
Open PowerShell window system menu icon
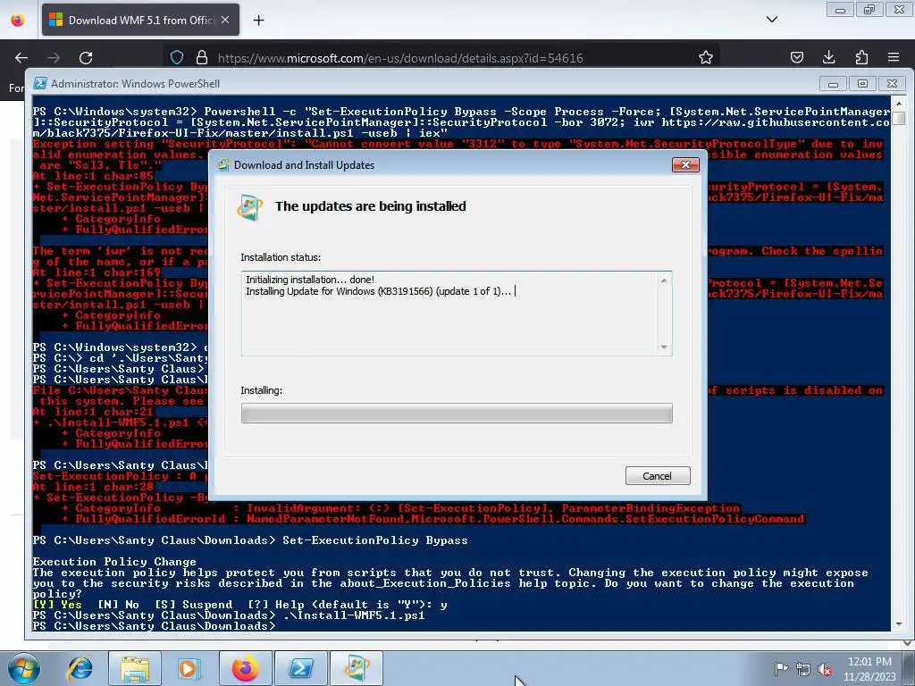[39, 83]
